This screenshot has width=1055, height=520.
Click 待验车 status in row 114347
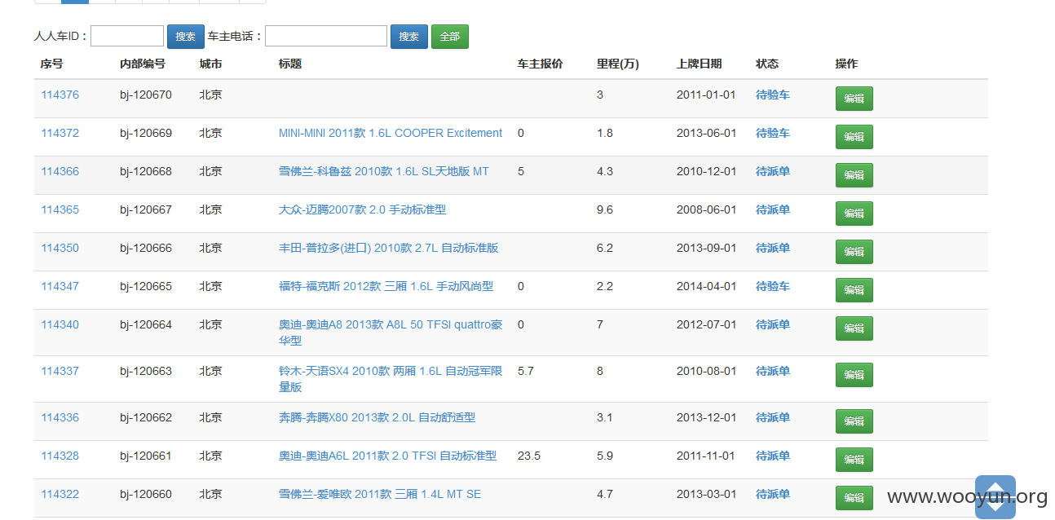click(x=773, y=286)
